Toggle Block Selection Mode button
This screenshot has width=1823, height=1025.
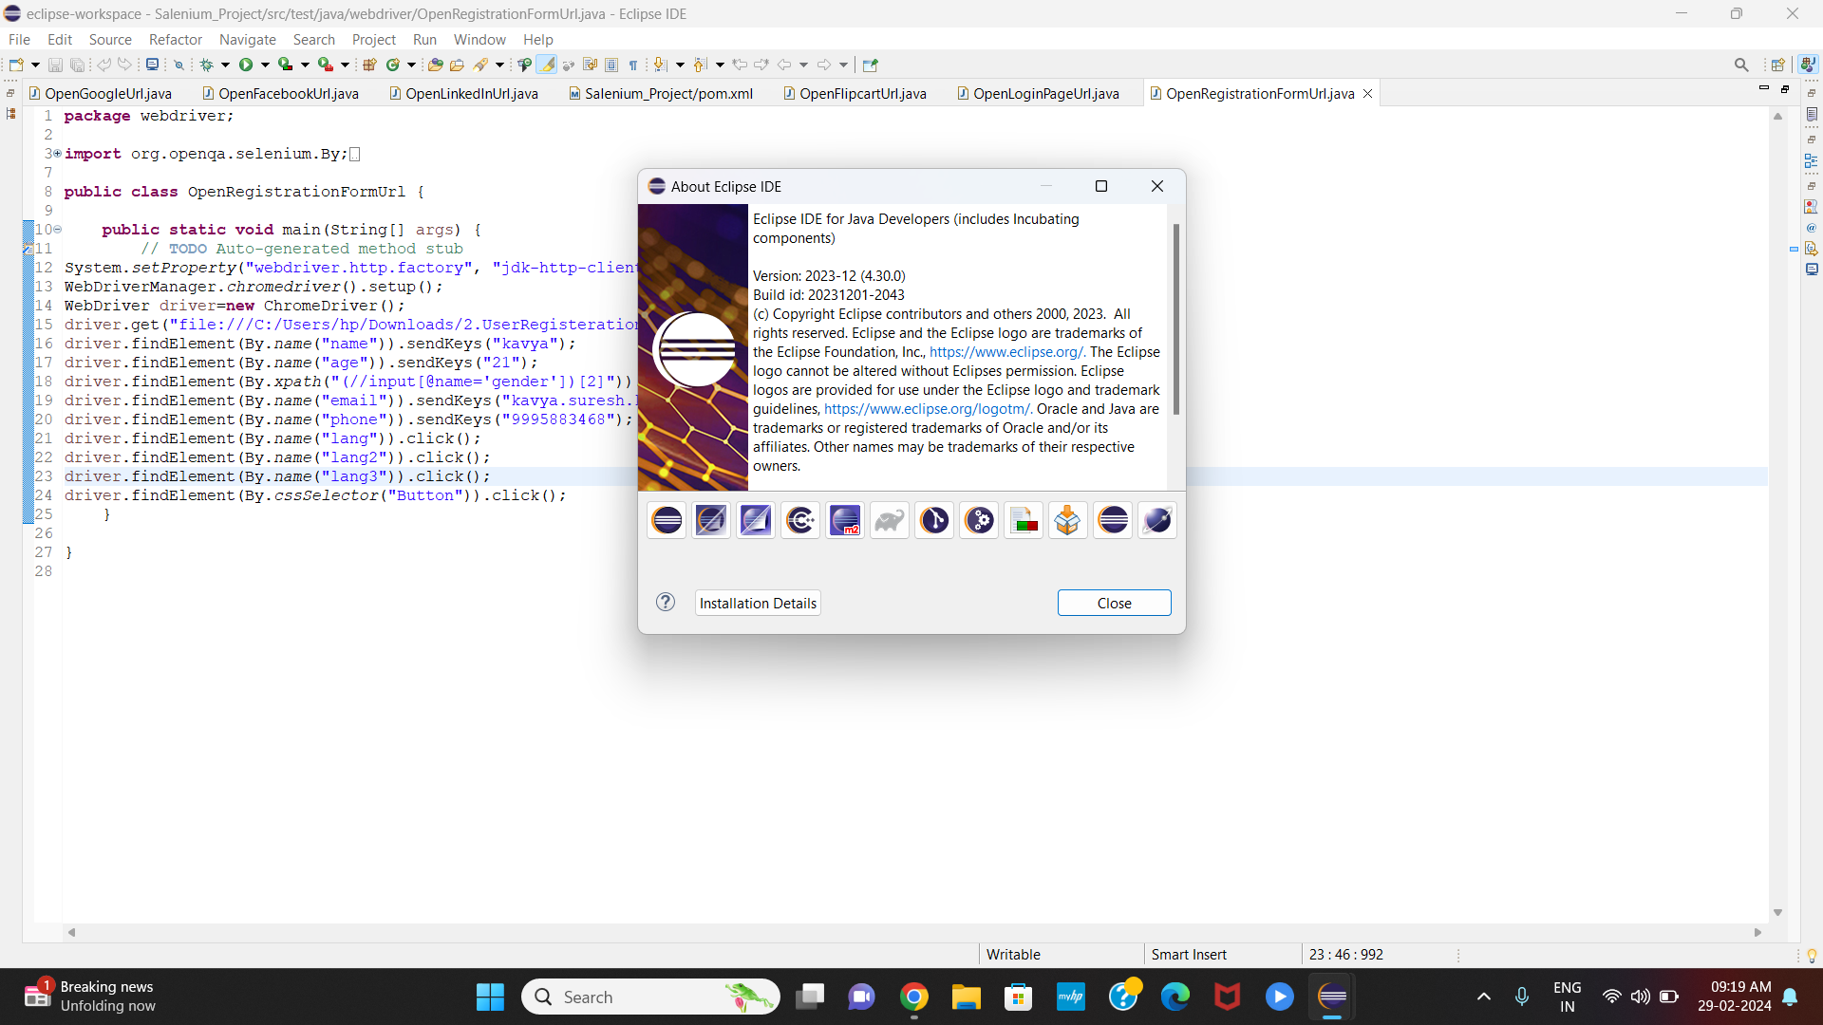tap(611, 65)
